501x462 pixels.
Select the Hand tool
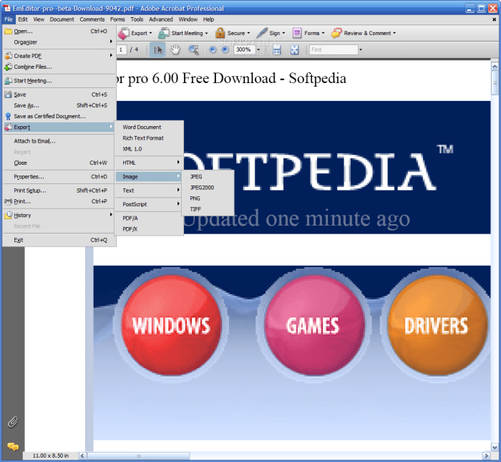click(175, 49)
